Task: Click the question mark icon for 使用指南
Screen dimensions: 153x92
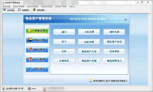Action: click(34, 10)
